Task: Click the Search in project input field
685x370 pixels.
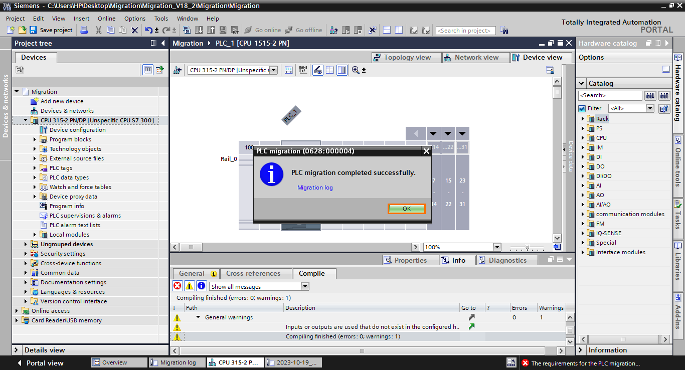Action: coord(465,30)
